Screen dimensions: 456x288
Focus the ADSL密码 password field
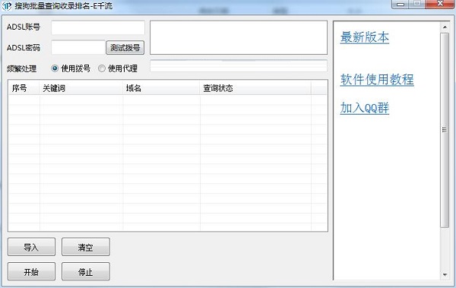(78, 47)
